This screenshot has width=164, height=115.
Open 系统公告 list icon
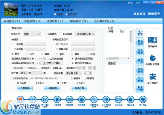coord(118,99)
